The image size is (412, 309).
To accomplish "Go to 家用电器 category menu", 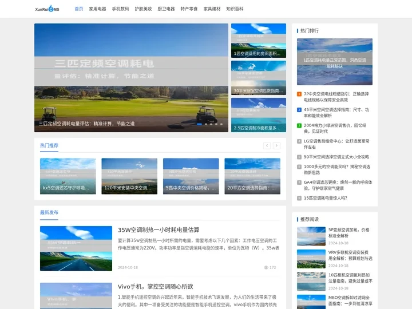I will click(x=97, y=9).
